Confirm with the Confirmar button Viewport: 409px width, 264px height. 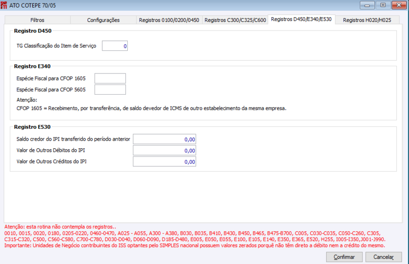tap(344, 257)
